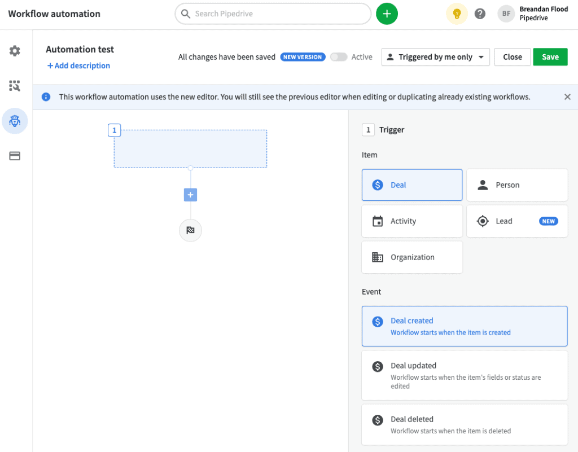
Task: Open the billing card icon in the sidebar
Action: (x=15, y=156)
